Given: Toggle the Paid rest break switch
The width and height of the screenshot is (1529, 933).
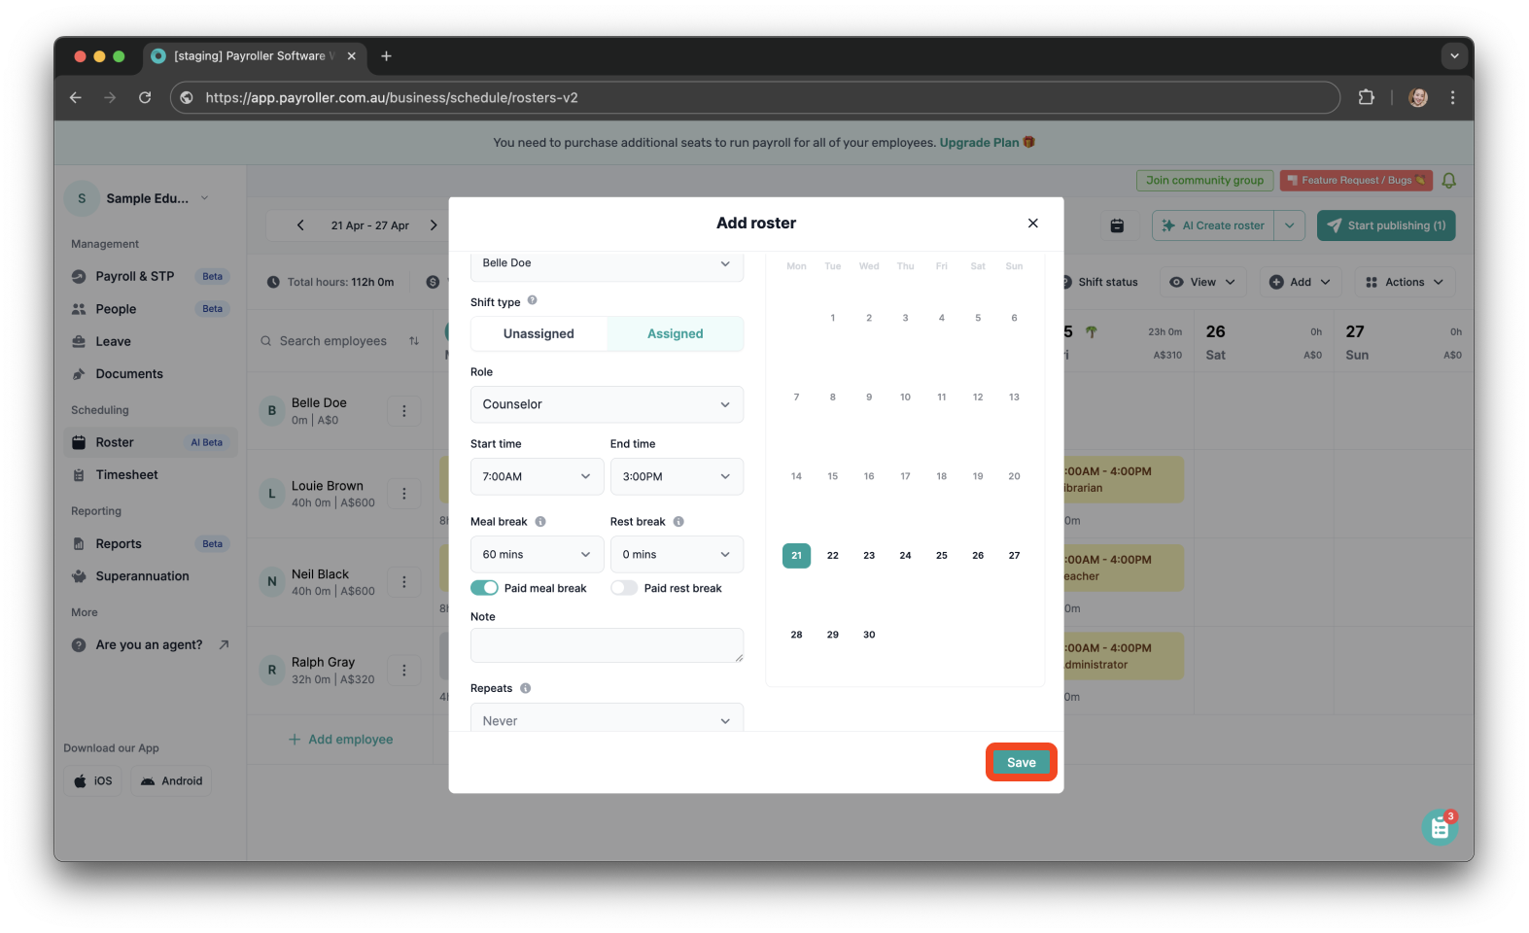Looking at the screenshot, I should point(624,588).
